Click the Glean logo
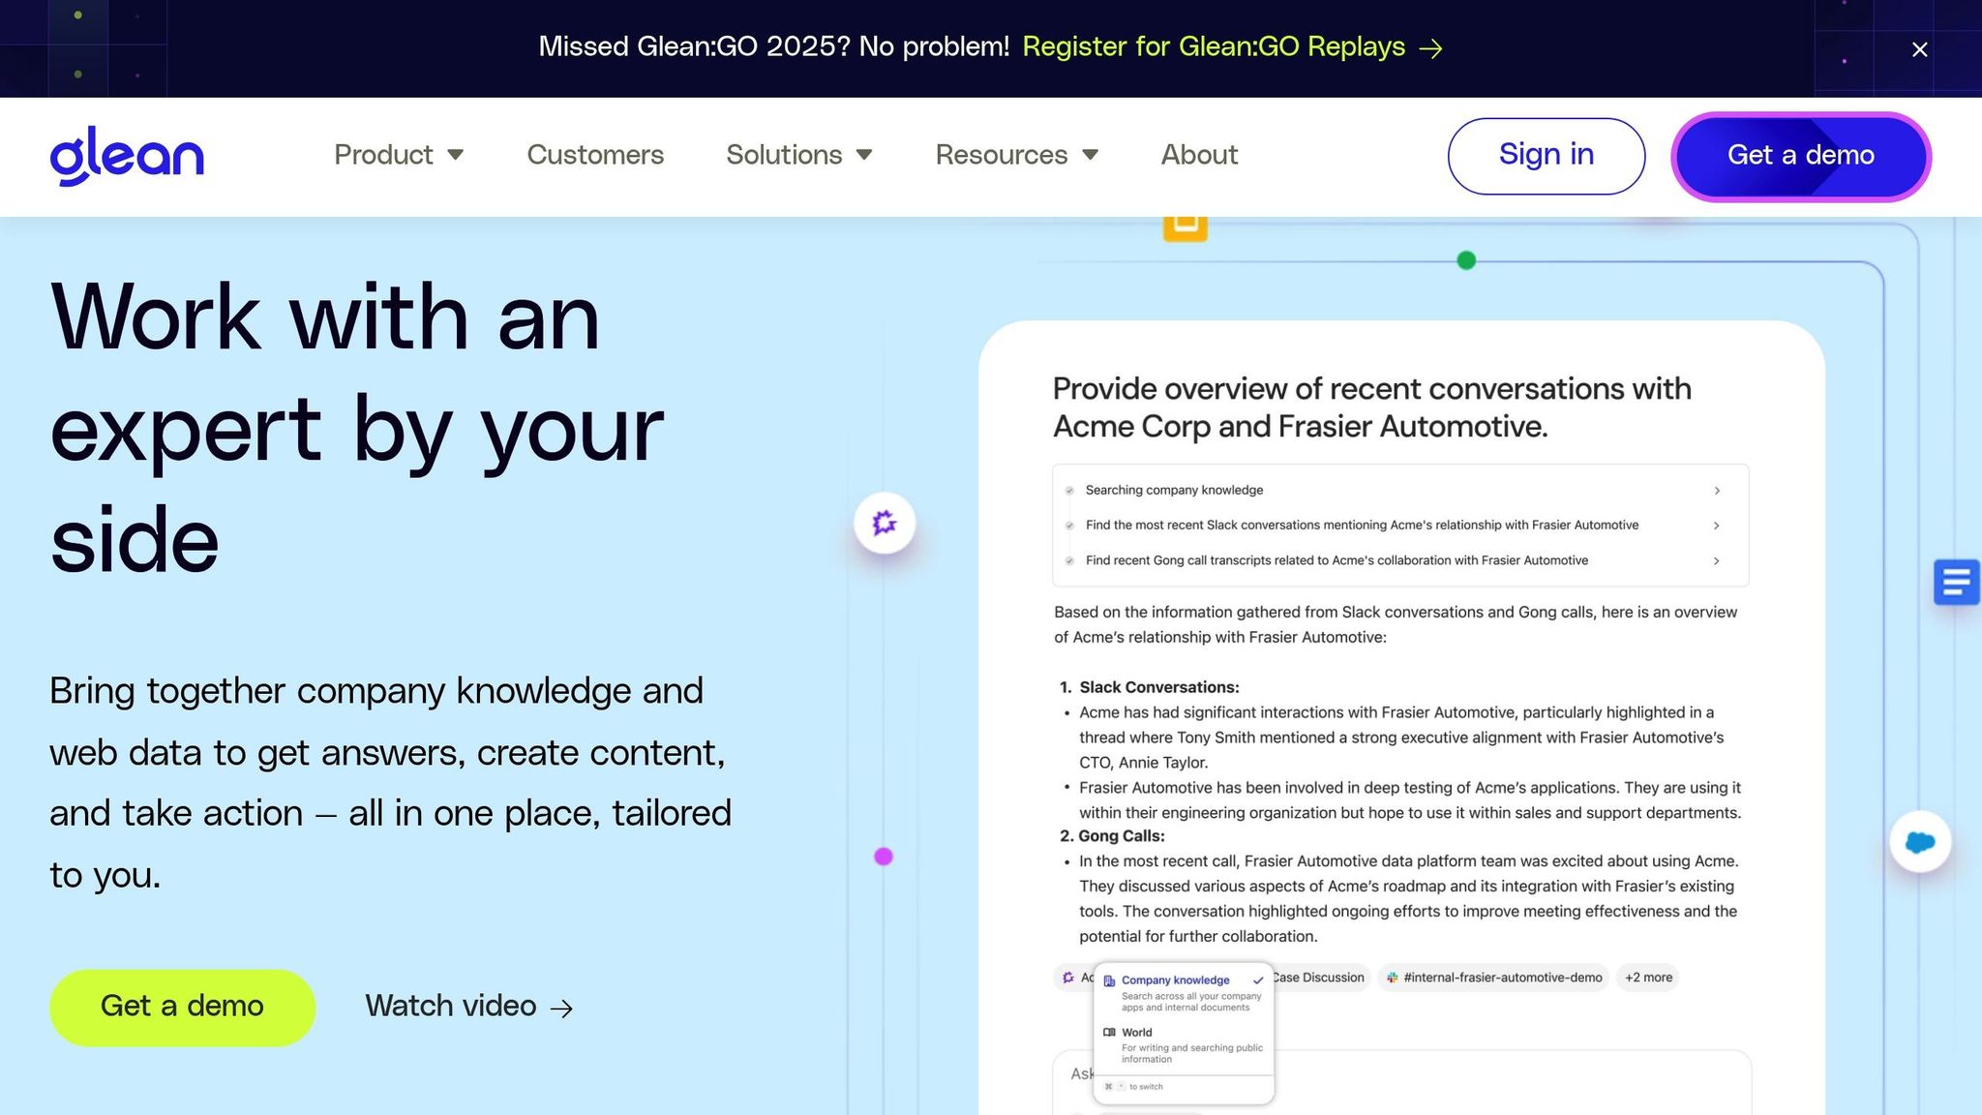 click(x=127, y=155)
